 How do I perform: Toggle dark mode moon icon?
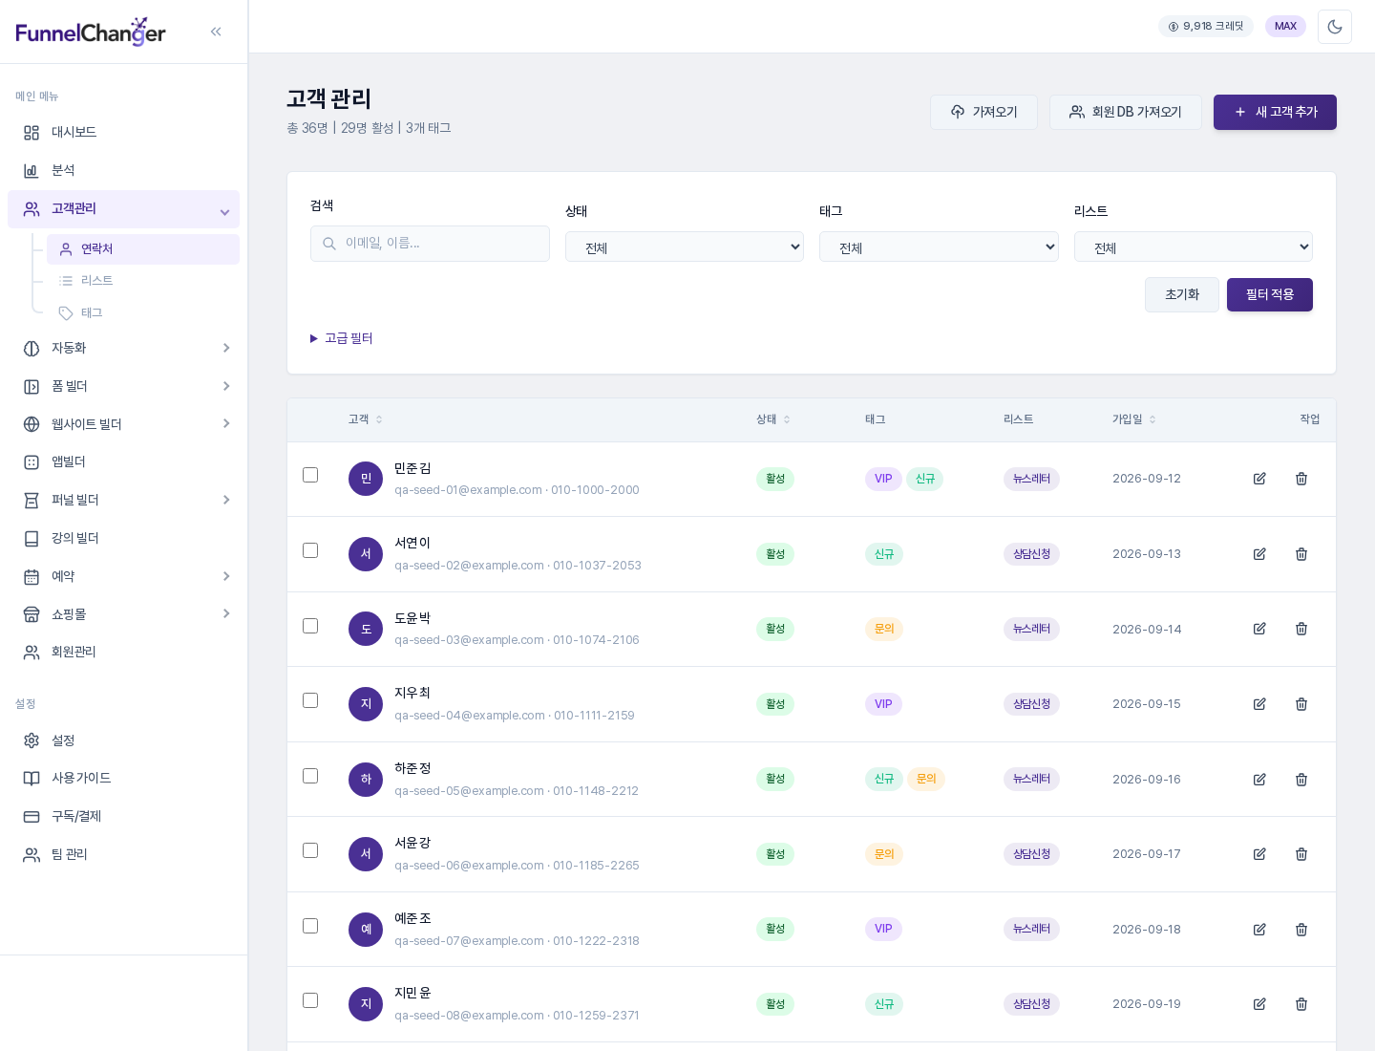click(1335, 27)
